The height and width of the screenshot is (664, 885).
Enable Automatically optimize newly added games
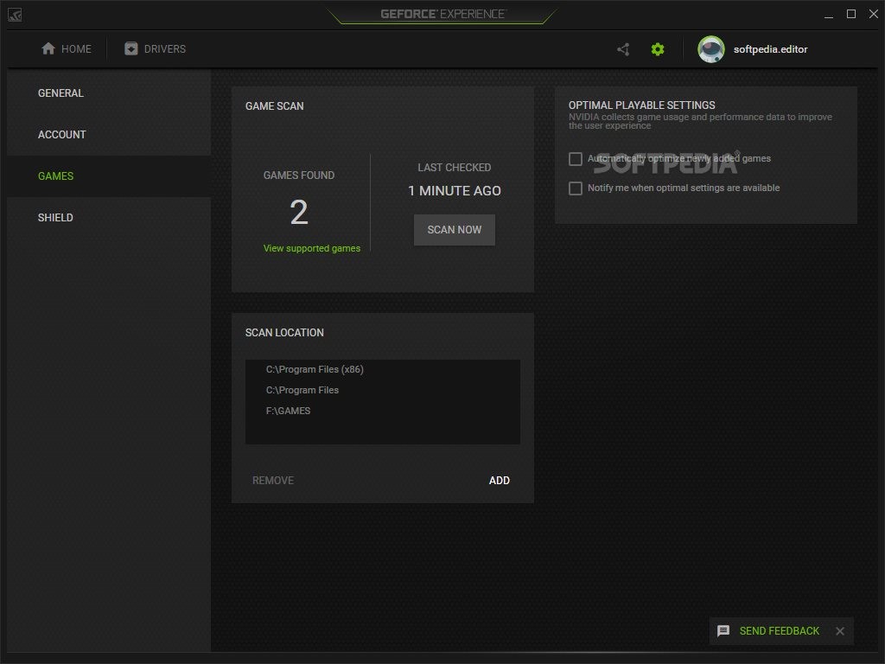(575, 159)
